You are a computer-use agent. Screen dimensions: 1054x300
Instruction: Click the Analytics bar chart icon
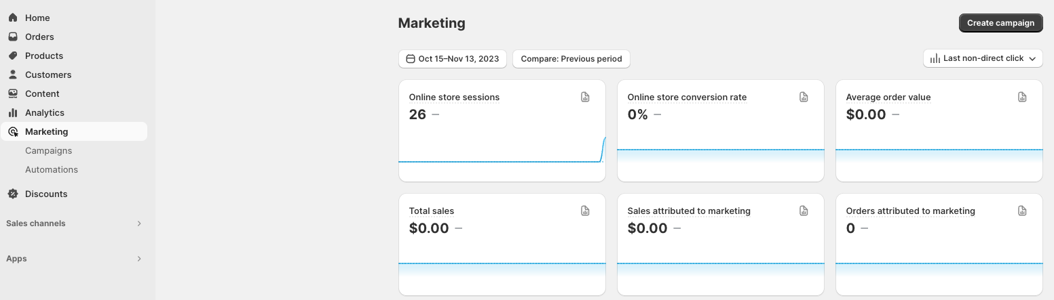tap(13, 112)
